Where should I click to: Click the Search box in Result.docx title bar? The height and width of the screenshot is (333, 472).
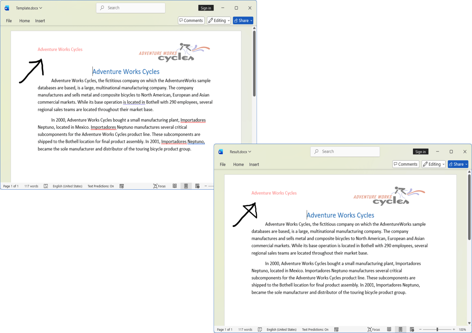point(345,152)
